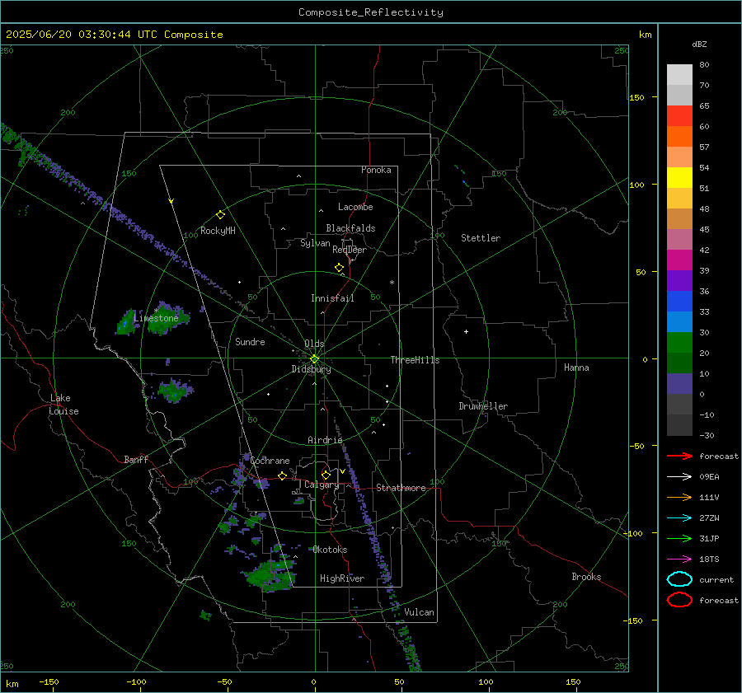
Task: Click the Innisfail label
Action: 332,298
